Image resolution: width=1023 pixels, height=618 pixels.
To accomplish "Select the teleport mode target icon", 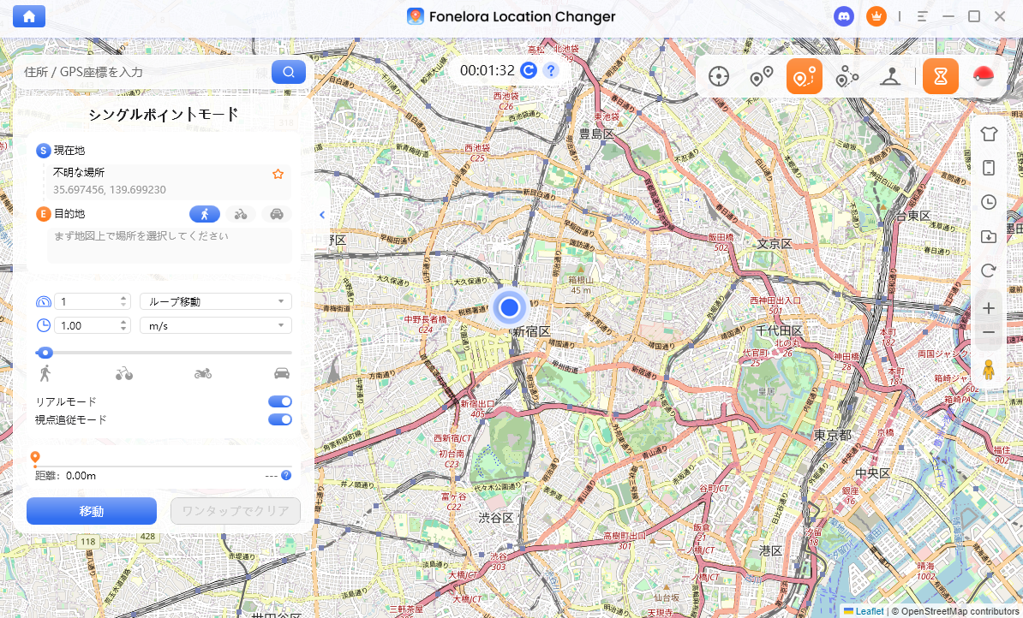I will click(719, 77).
